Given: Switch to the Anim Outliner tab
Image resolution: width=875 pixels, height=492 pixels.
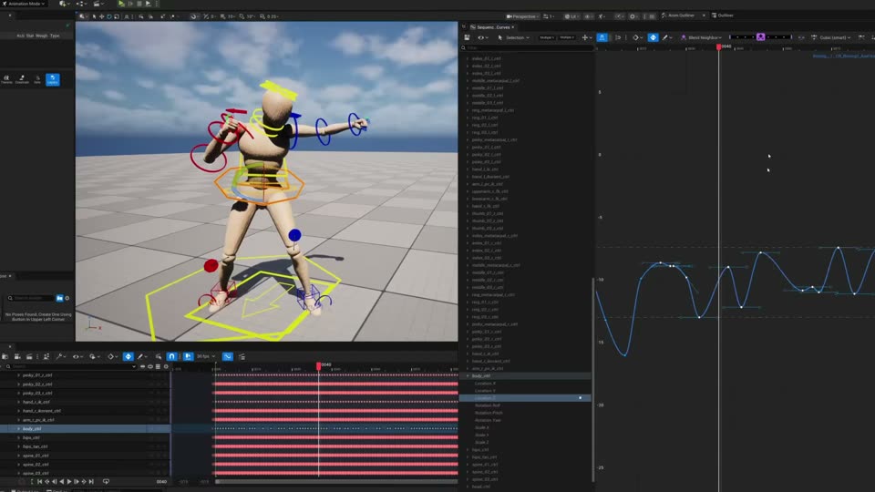Looking at the screenshot, I should click(x=681, y=15).
